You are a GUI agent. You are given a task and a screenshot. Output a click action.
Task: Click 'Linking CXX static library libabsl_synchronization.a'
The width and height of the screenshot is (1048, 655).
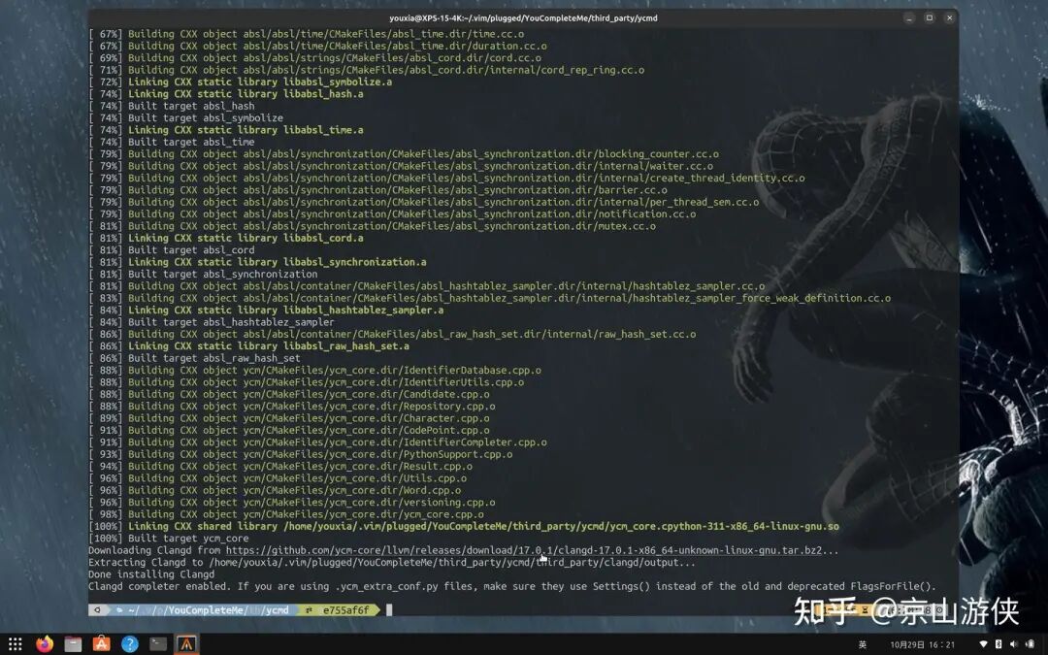pyautogui.click(x=257, y=262)
